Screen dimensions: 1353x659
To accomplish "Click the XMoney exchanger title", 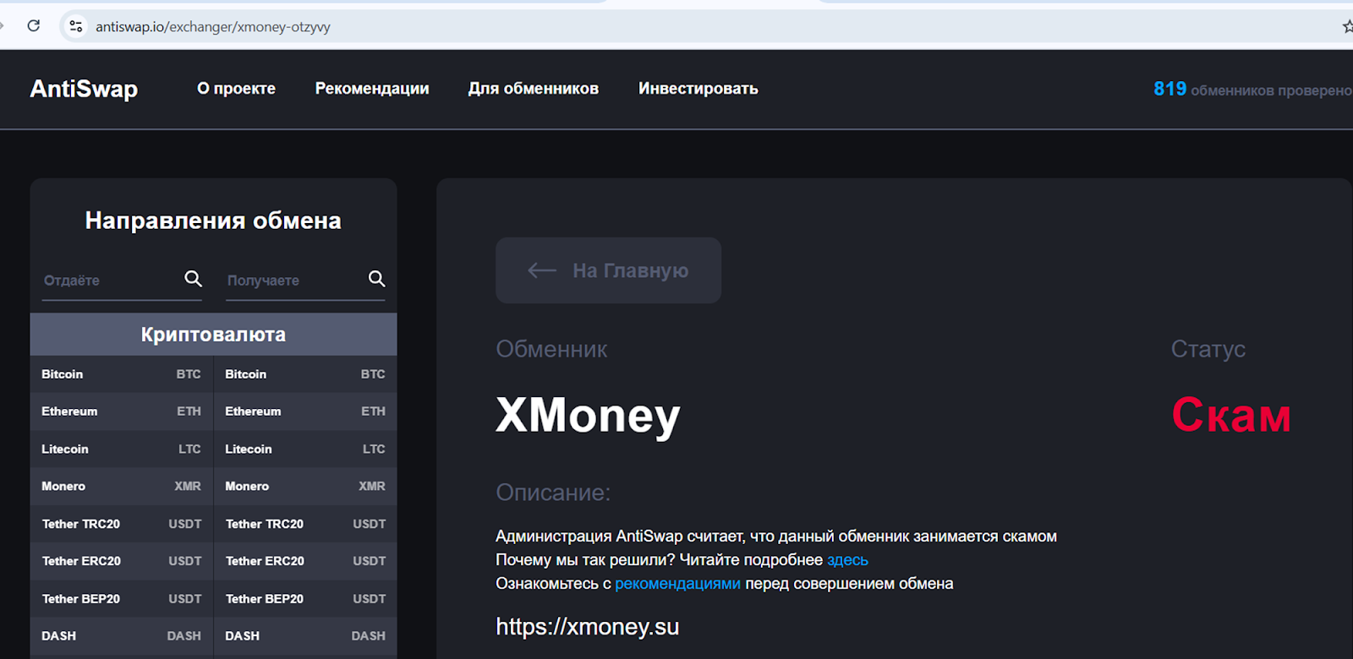I will pos(588,416).
